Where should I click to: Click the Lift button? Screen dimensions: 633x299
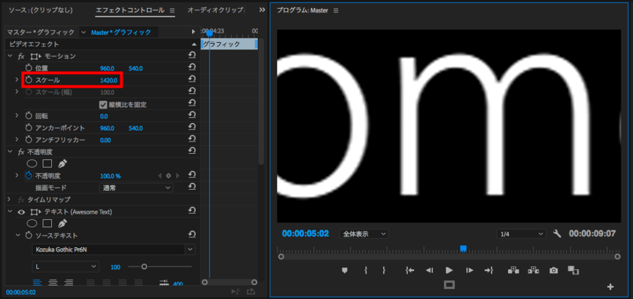513,271
